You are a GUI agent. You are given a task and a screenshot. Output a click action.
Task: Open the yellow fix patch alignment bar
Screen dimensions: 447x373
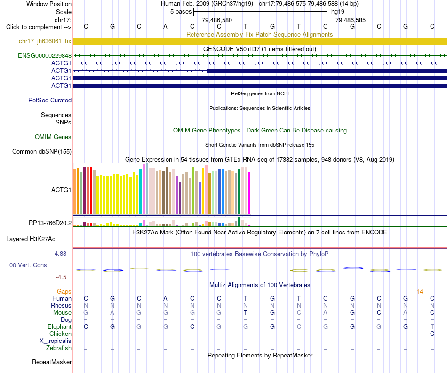[260, 41]
